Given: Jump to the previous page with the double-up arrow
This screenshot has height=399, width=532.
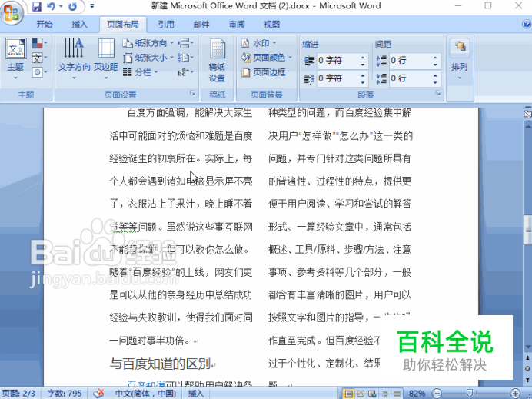Looking at the screenshot, I should (527, 358).
